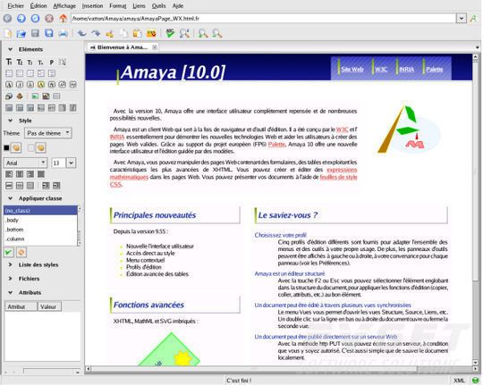The image size is (483, 385).
Task: Click the black foreground color swatch
Action: (6, 148)
